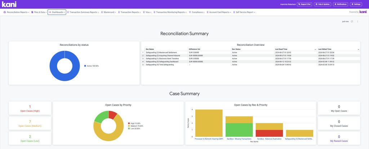
Task: View Notifications from the bell button
Action: 340,4
